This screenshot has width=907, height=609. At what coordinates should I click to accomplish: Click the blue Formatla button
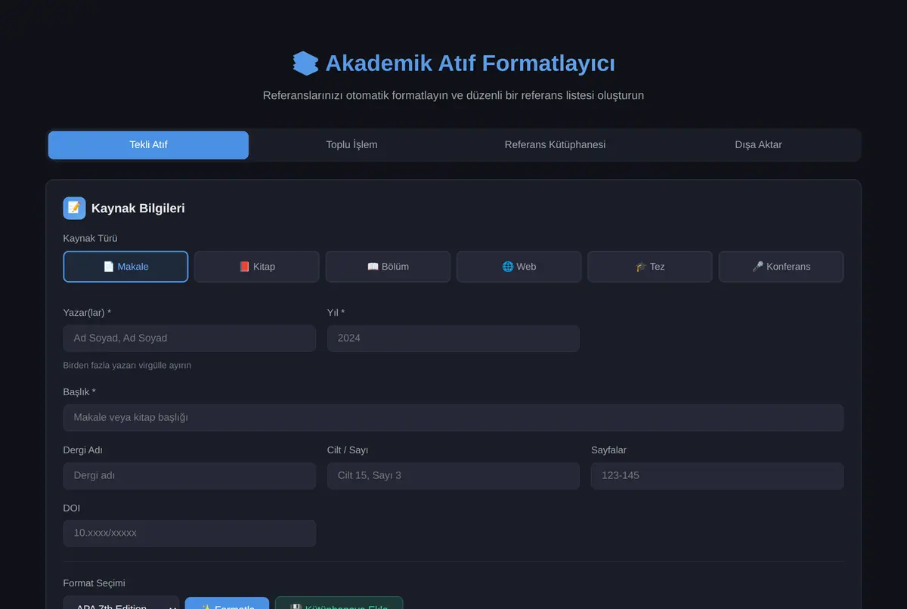(227, 604)
